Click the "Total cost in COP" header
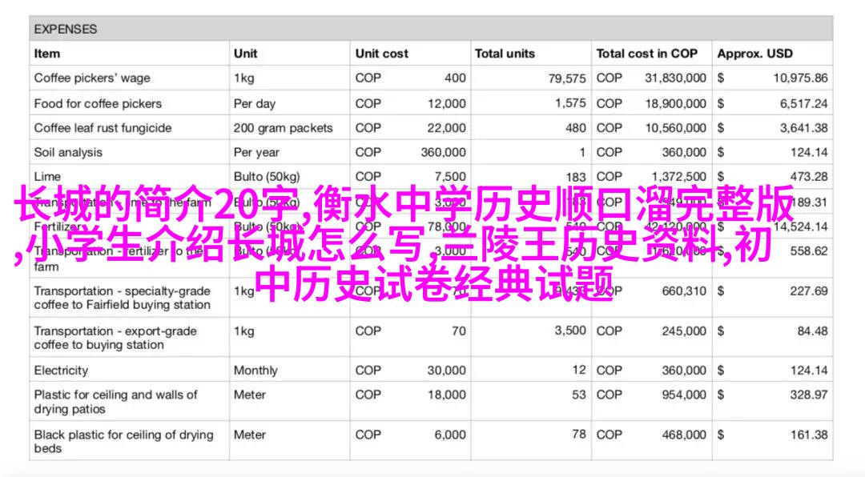 (646, 54)
